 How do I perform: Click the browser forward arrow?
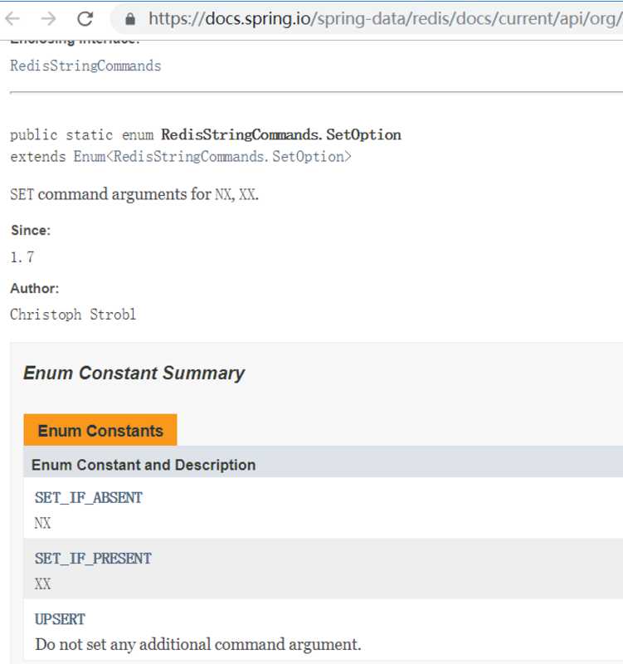coord(49,18)
